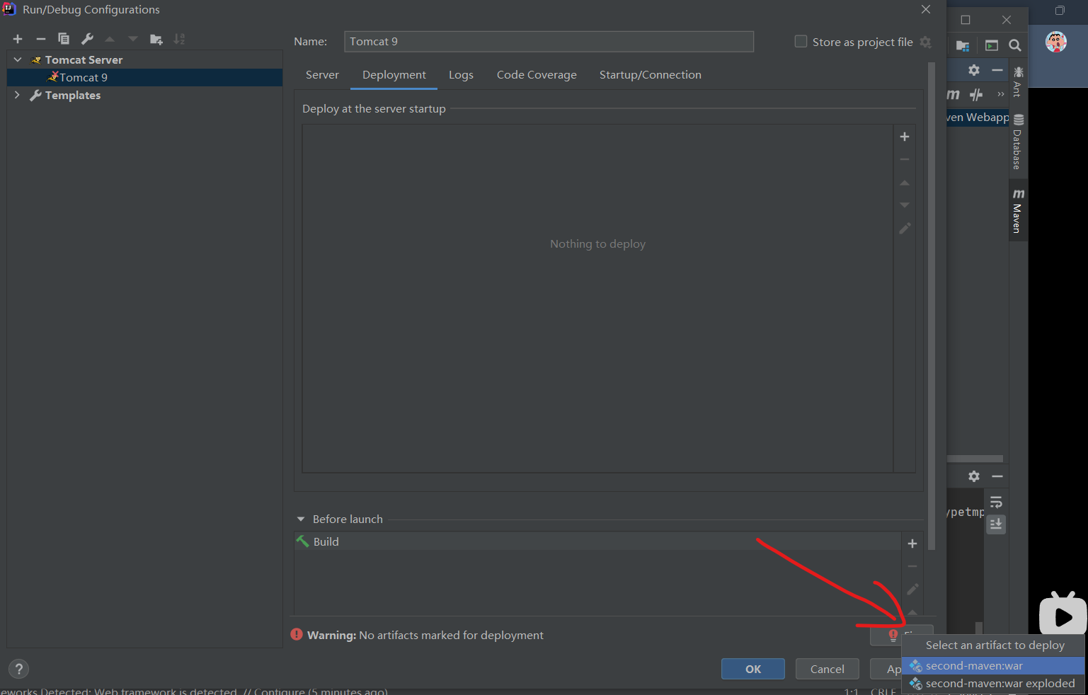Click the warning Fix button

[902, 635]
